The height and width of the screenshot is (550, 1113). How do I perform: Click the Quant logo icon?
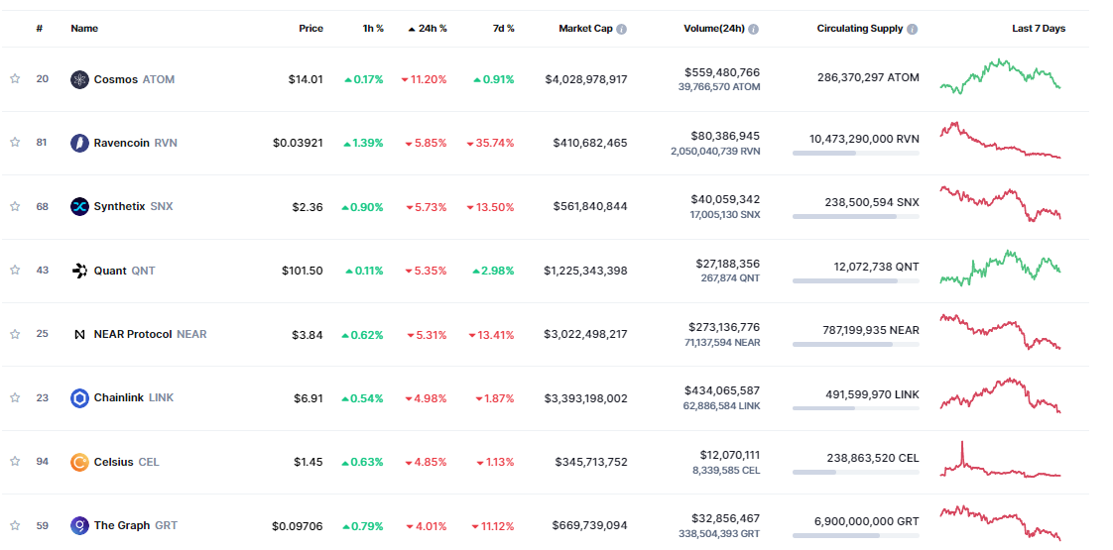click(x=79, y=271)
